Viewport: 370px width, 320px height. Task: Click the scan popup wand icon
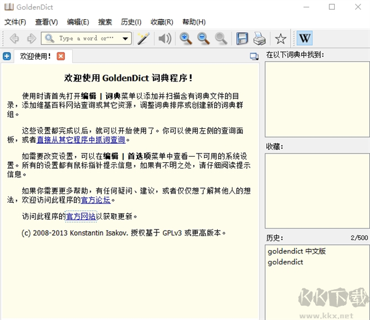click(144, 39)
